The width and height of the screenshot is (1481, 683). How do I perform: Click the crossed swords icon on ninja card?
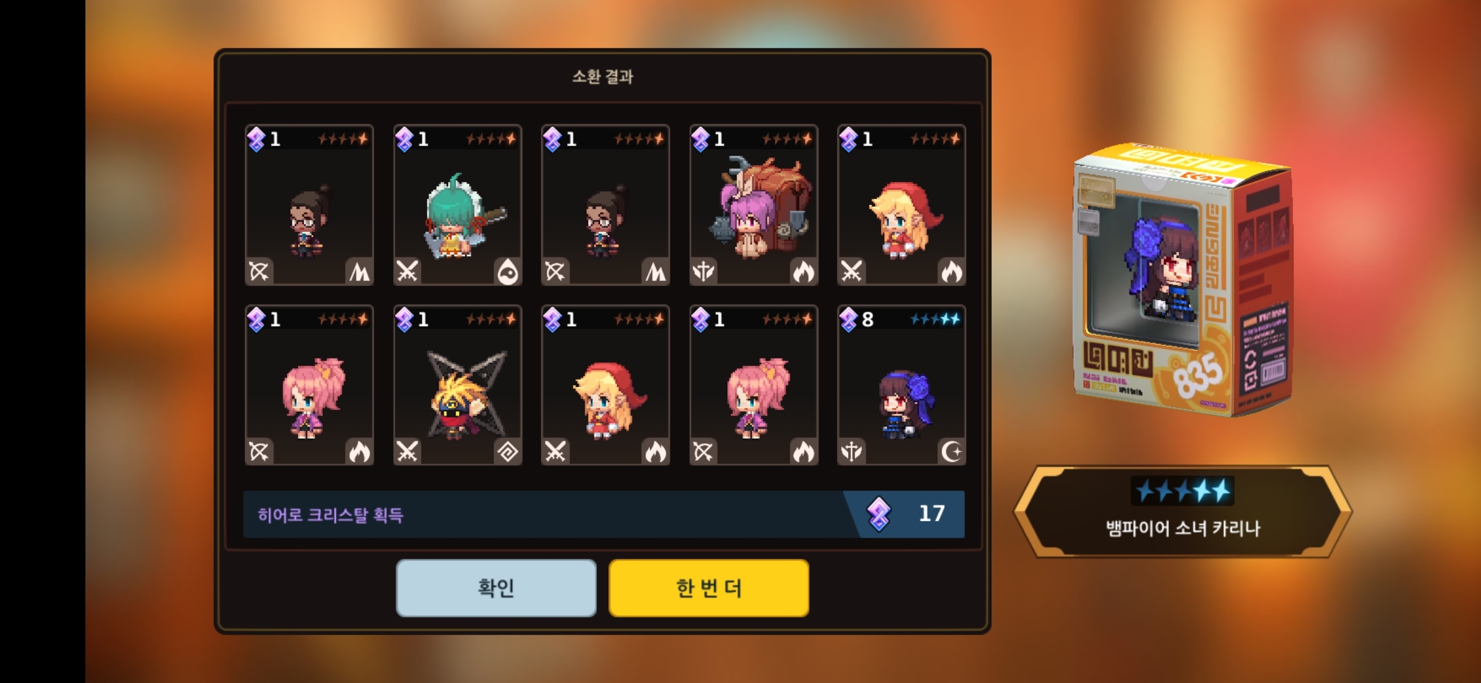coord(407,452)
